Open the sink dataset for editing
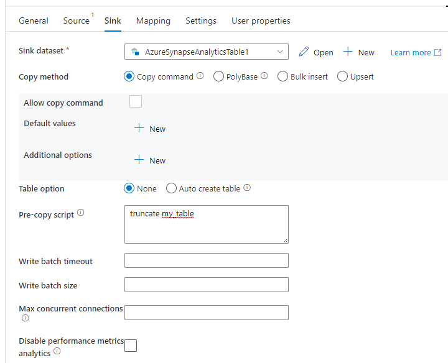Screen dimensions: 448x363 (323, 52)
